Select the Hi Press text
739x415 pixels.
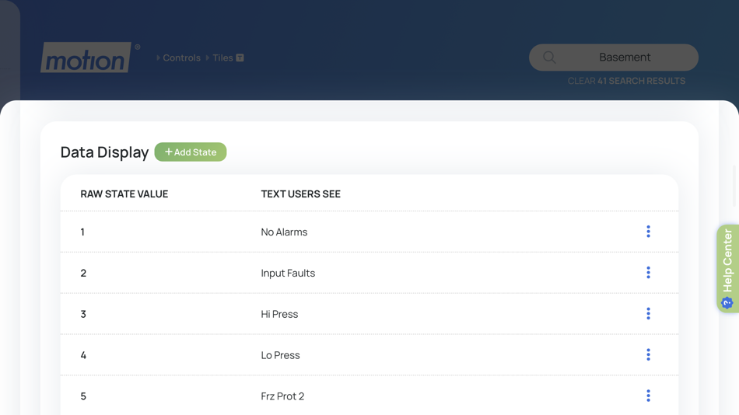279,314
